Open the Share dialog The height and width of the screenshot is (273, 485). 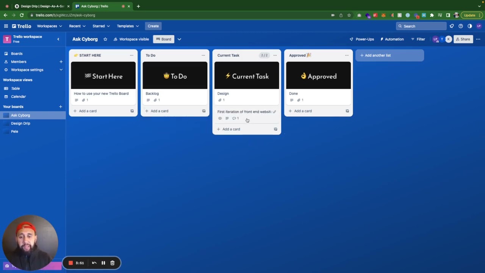click(x=463, y=39)
